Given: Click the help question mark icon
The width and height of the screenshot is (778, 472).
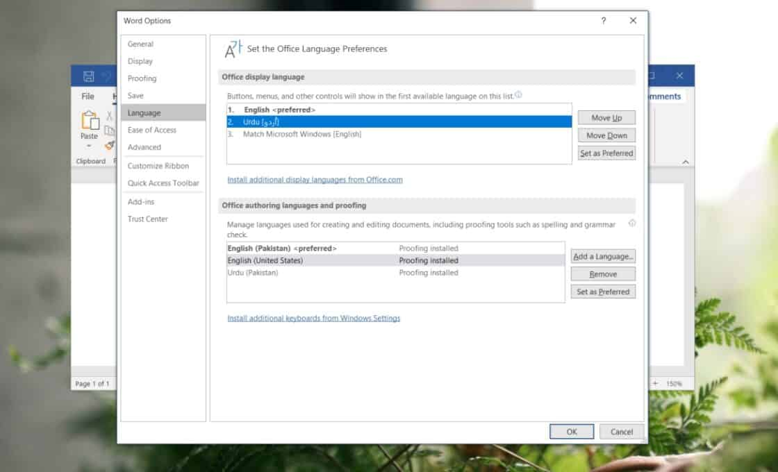Looking at the screenshot, I should 603,21.
